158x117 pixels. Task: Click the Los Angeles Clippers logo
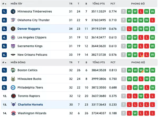point(13,38)
